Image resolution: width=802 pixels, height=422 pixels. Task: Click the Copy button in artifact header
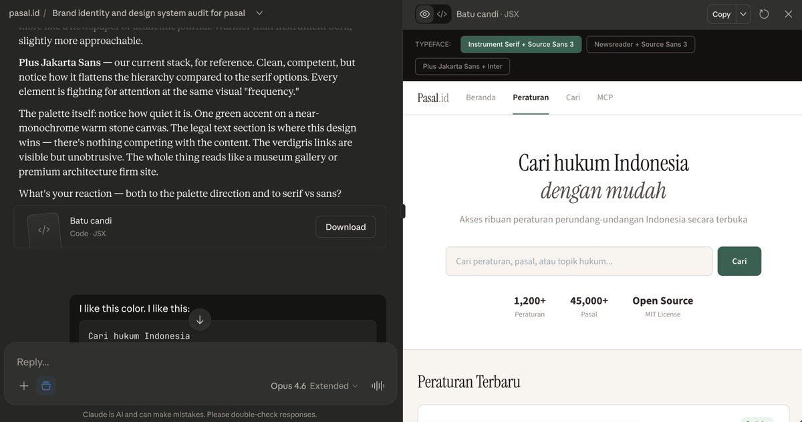click(721, 14)
